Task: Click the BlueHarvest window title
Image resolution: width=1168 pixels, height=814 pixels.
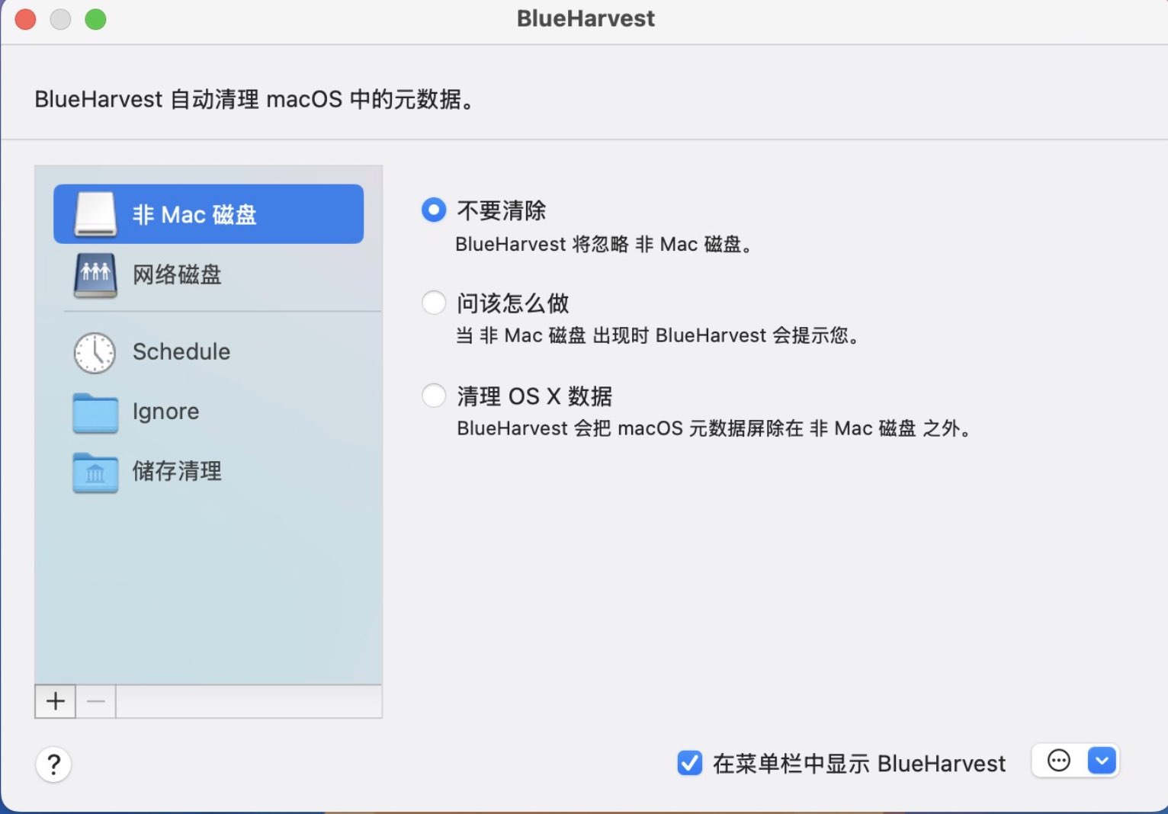Action: point(586,18)
